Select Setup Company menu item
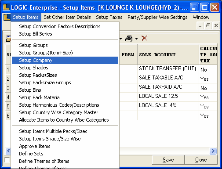 click(x=65, y=60)
